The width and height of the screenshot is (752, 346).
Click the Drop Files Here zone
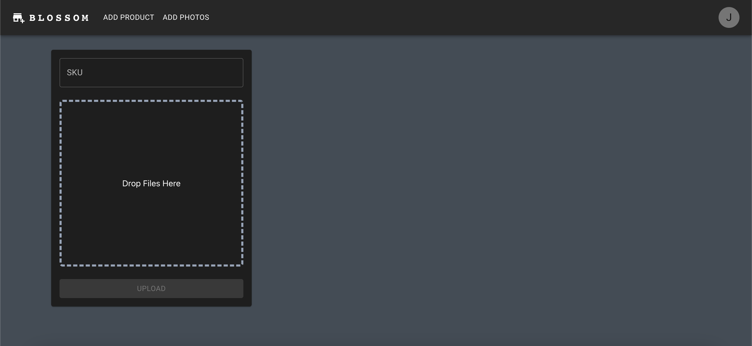(x=151, y=183)
